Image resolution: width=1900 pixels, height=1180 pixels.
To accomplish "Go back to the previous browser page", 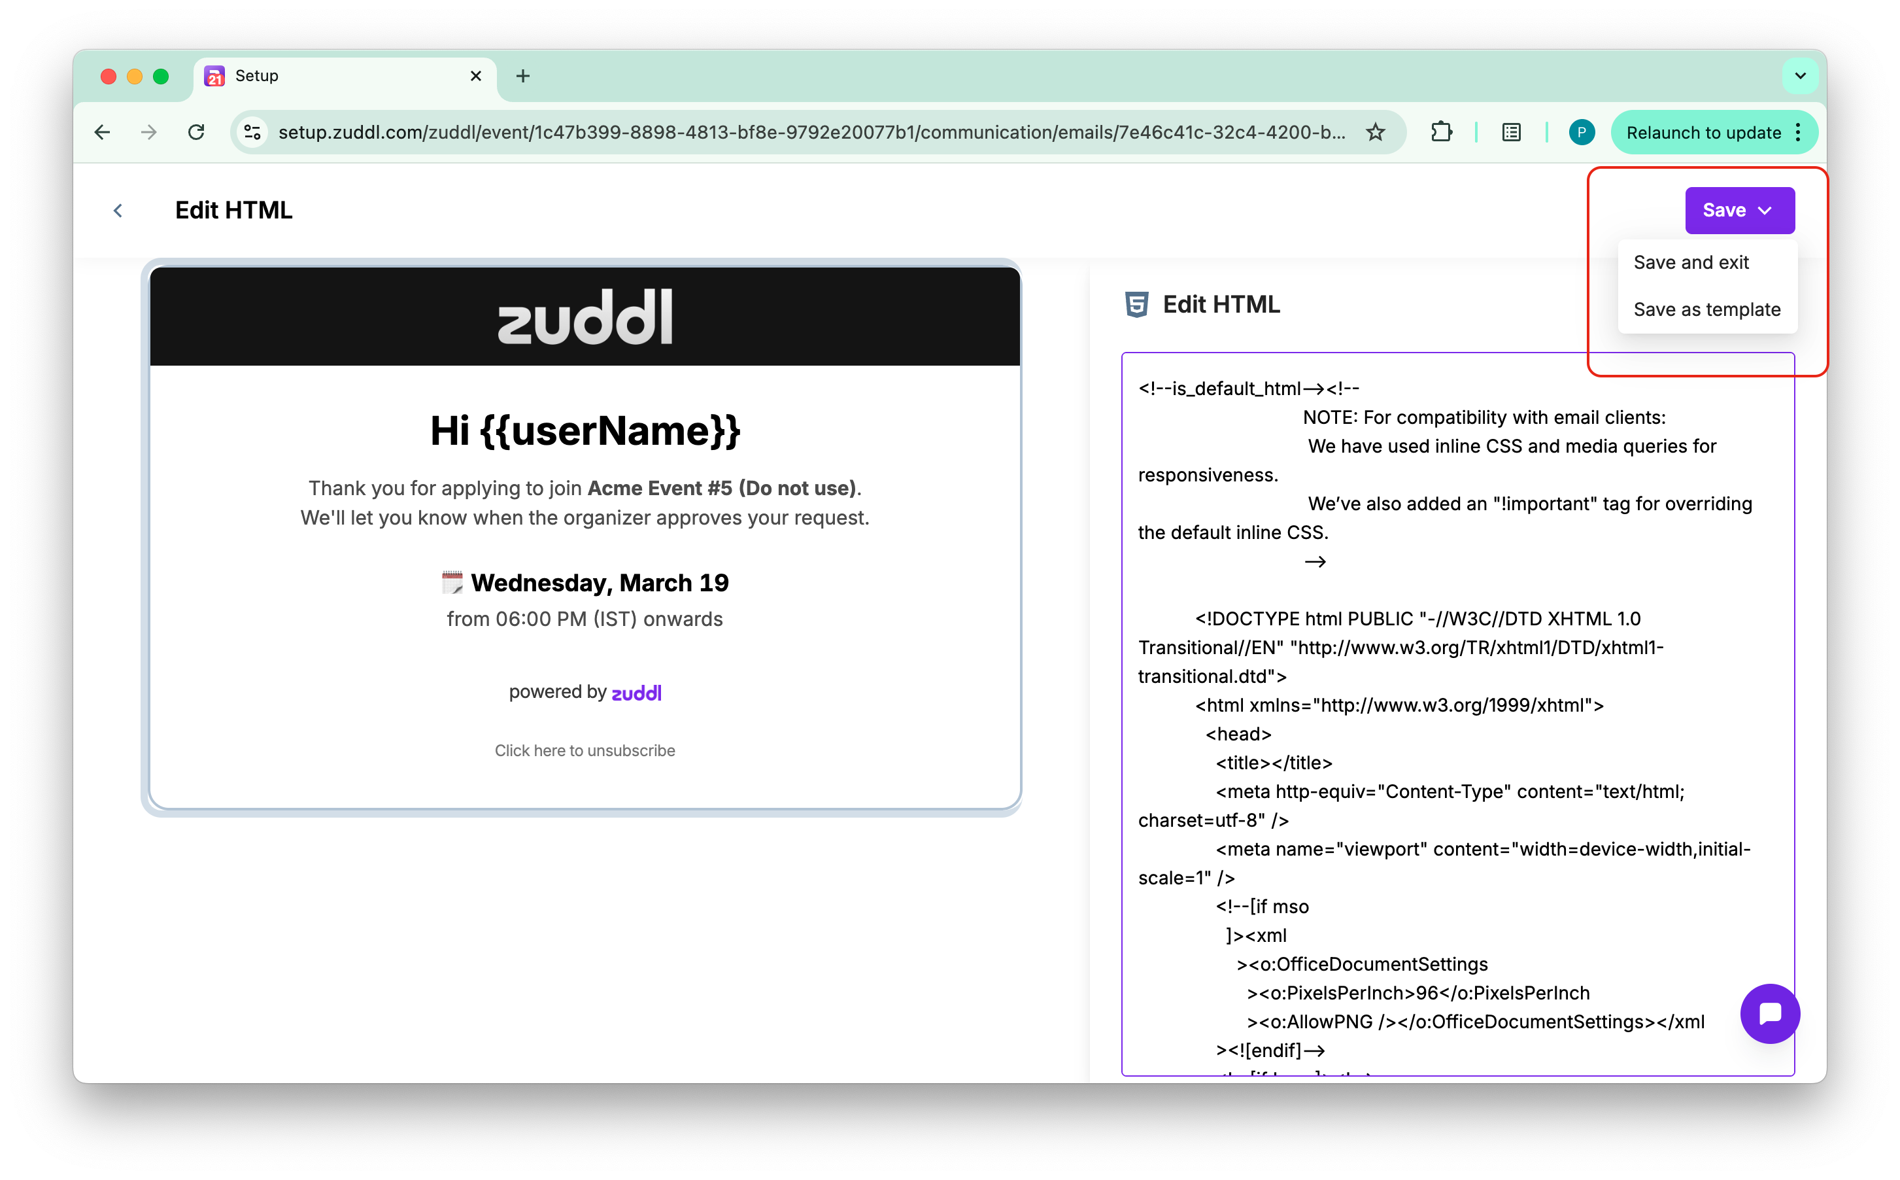I will 102,133.
